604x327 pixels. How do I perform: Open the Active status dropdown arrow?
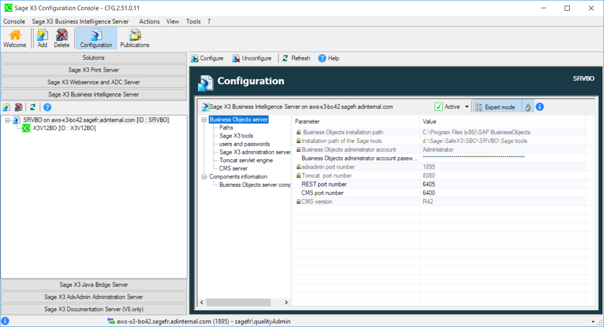pos(466,106)
